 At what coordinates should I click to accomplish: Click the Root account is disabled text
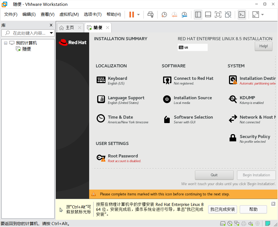124,161
